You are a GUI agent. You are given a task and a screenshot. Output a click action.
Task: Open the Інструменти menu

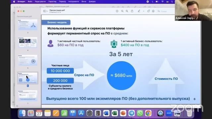[x=74, y=2]
